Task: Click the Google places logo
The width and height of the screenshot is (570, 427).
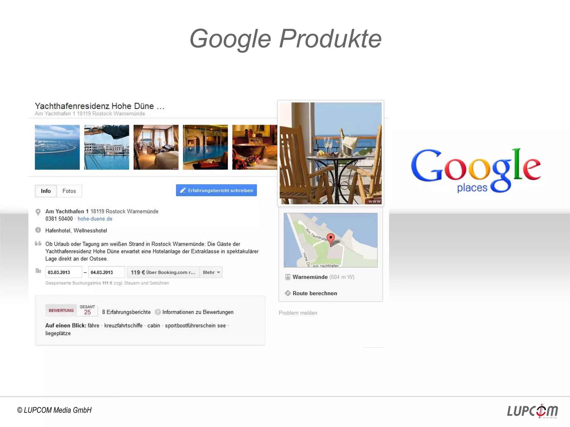Action: coord(476,170)
